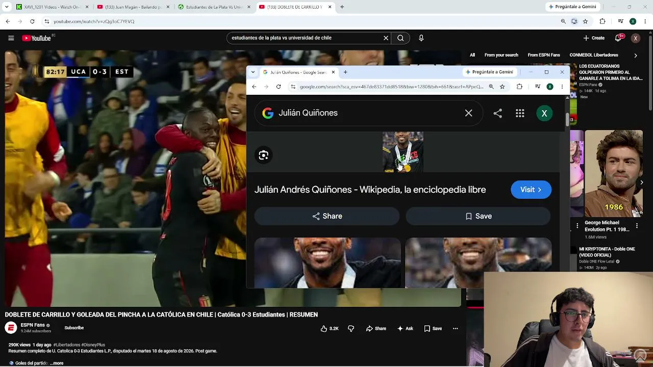Screen dimensions: 653x367
Task: Open options menu for George Michael Evolution short
Action: click(x=637, y=225)
